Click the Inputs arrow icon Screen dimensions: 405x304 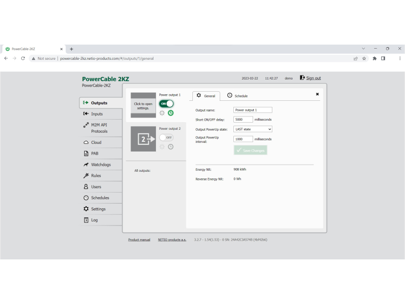click(x=86, y=113)
